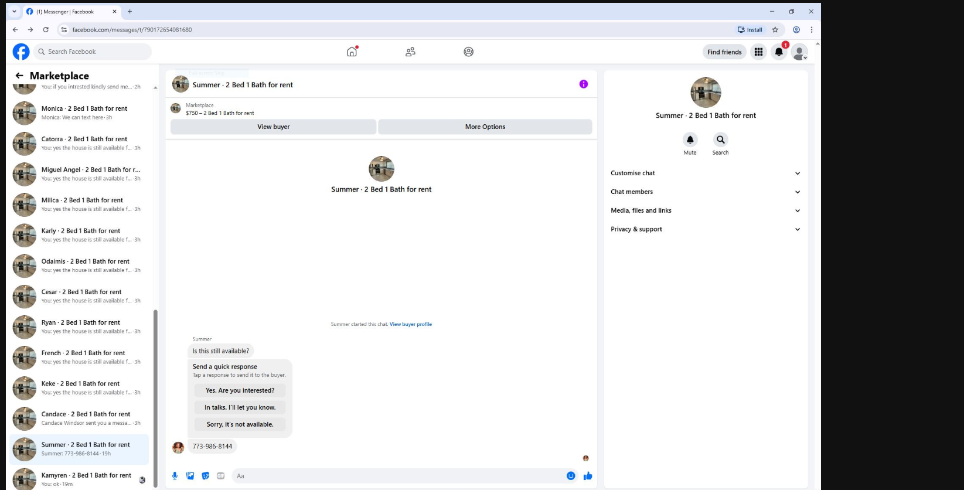Image resolution: width=964 pixels, height=490 pixels.
Task: Click the '773-986-8144' message bubble
Action: coord(212,447)
